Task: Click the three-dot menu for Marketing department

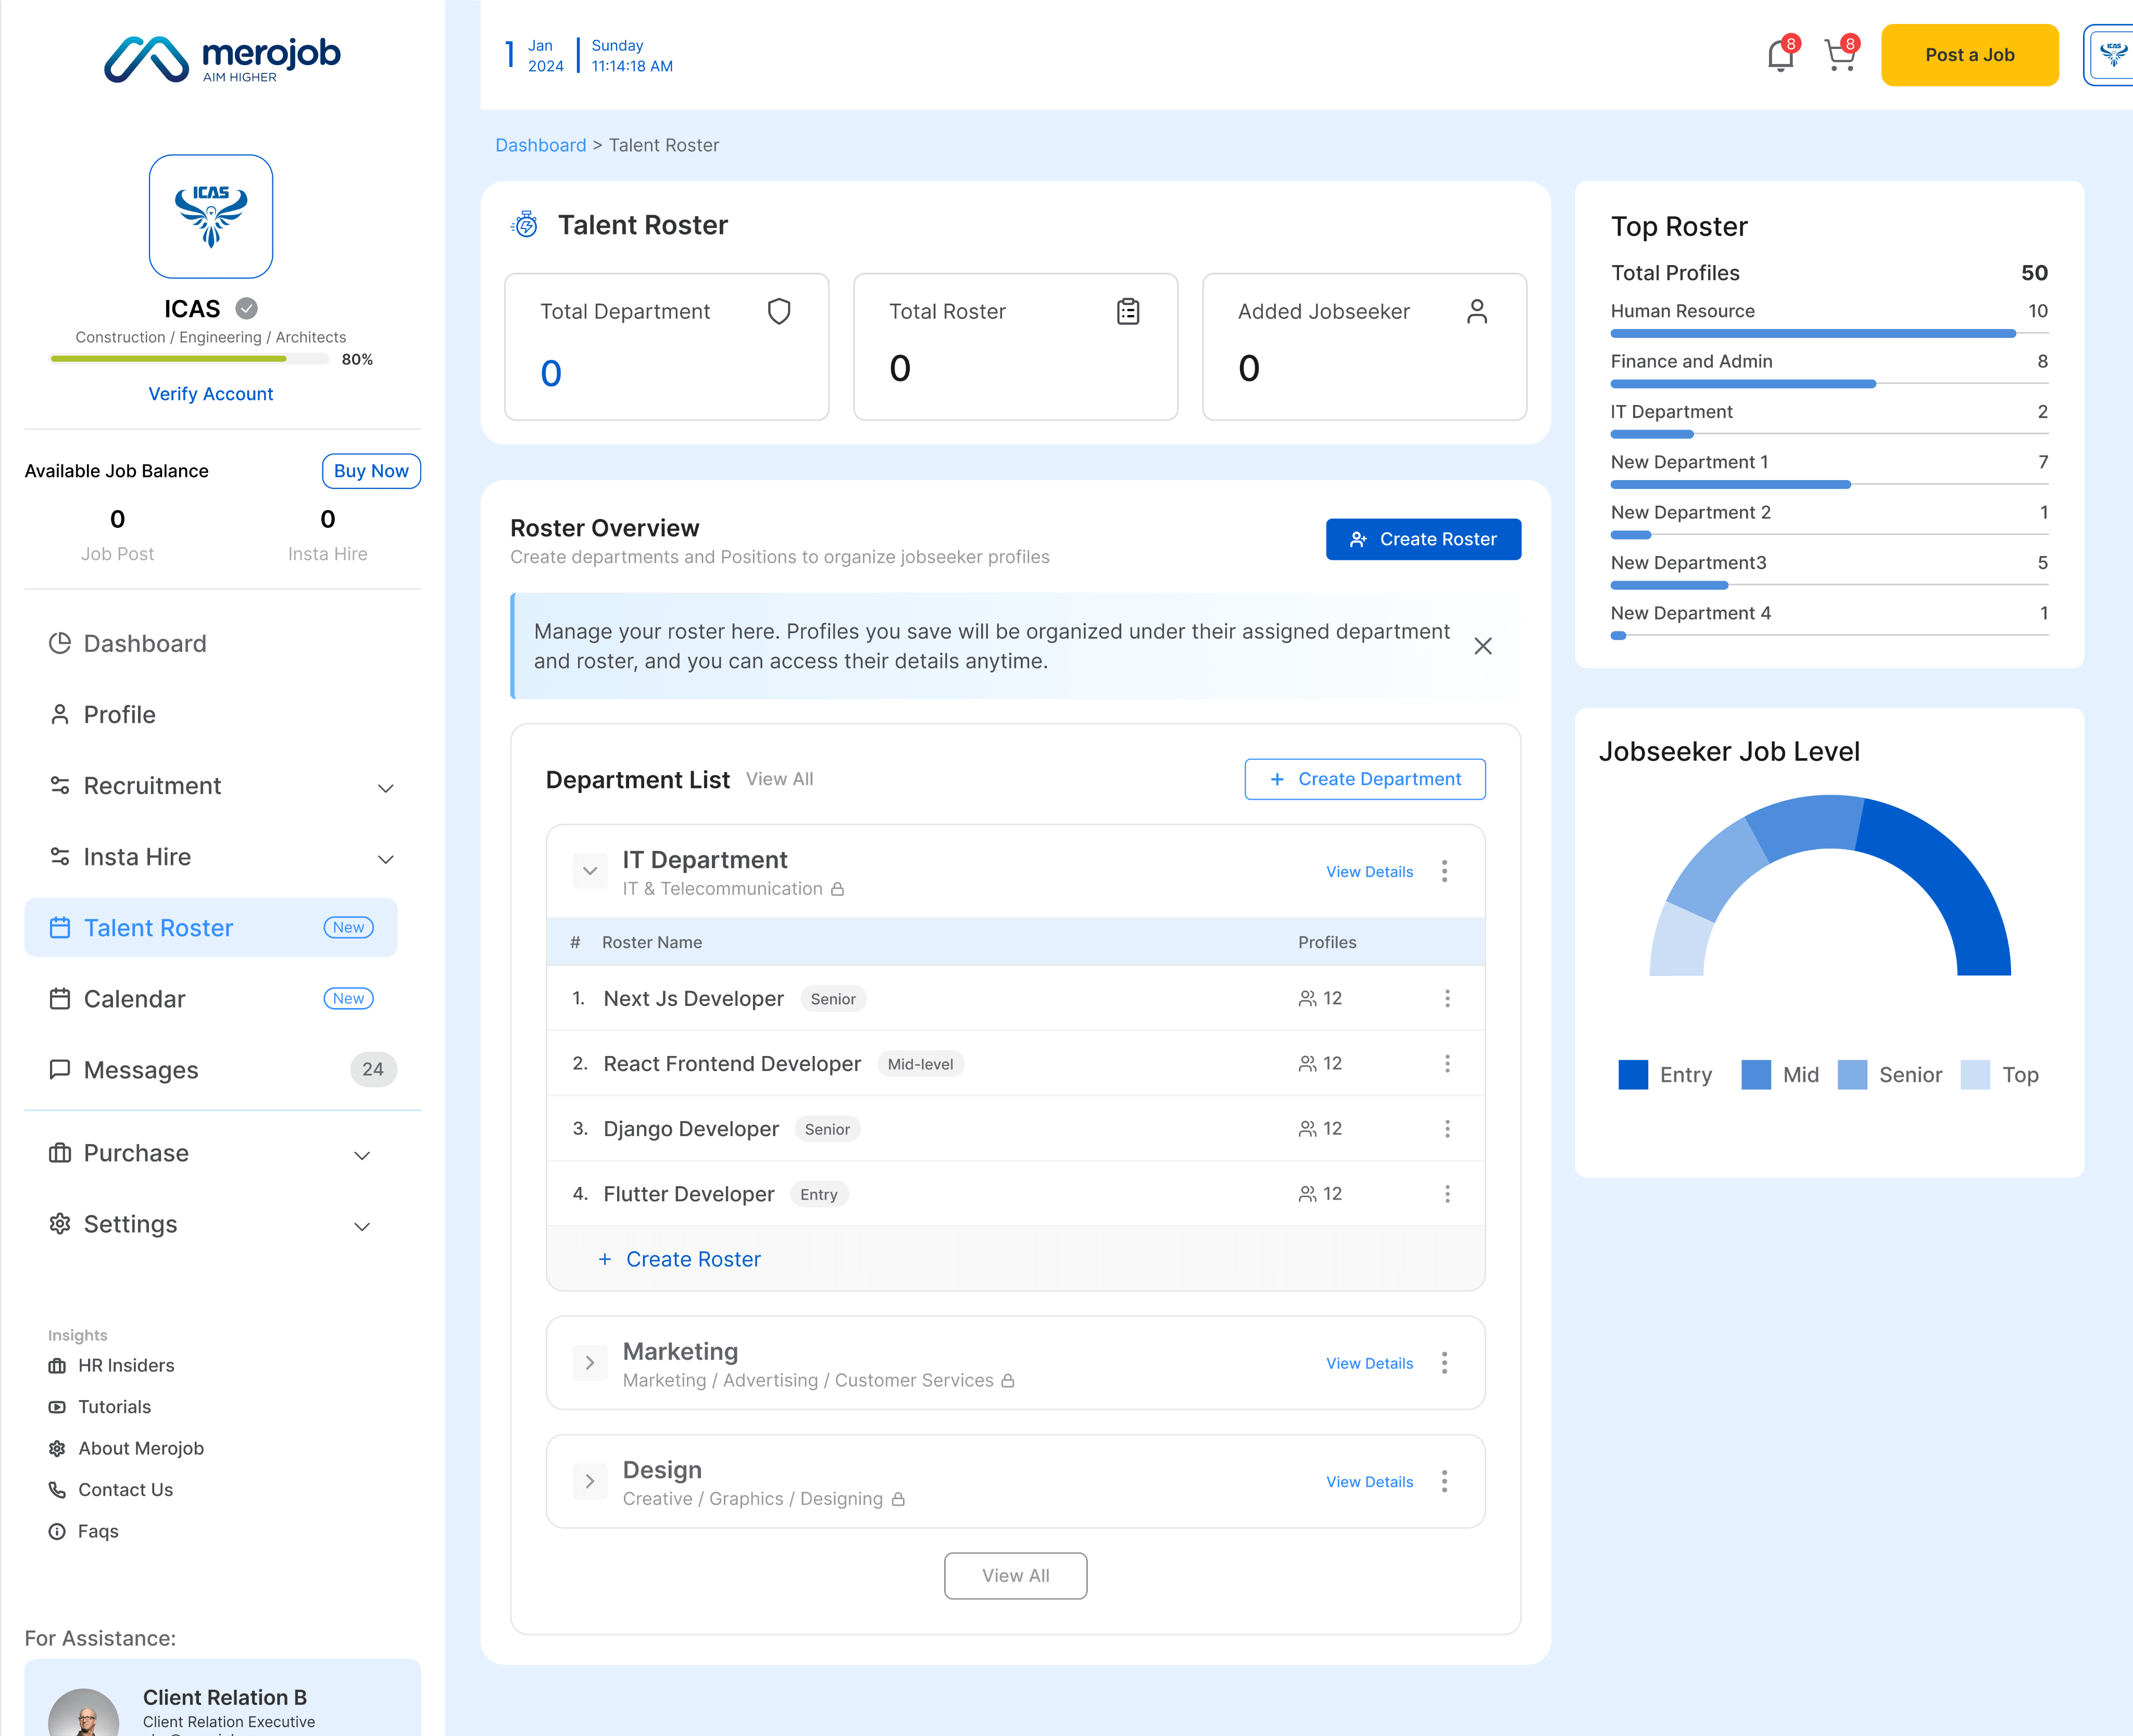Action: [x=1444, y=1363]
